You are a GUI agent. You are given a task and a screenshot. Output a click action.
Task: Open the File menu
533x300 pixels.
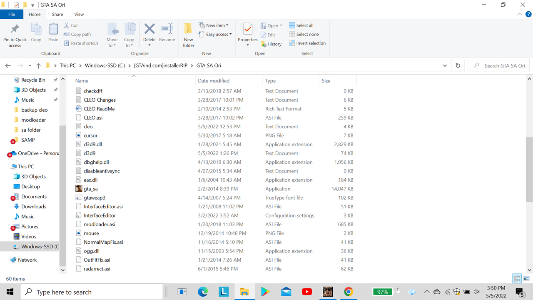[x=12, y=14]
